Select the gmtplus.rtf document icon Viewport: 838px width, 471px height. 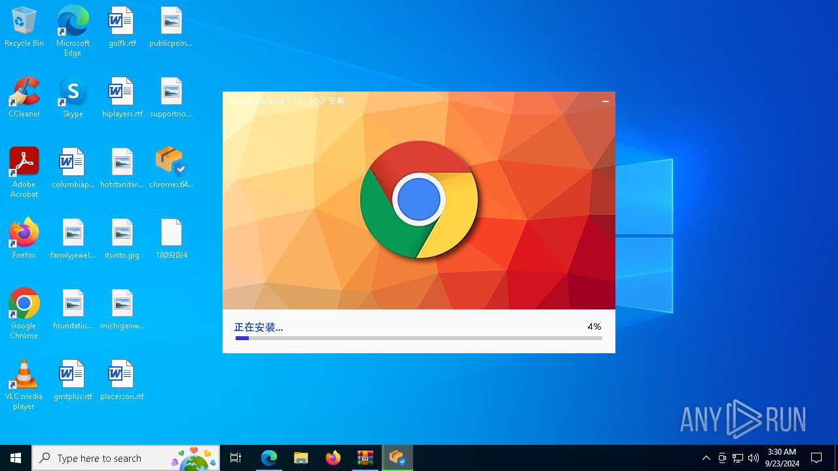pyautogui.click(x=73, y=381)
